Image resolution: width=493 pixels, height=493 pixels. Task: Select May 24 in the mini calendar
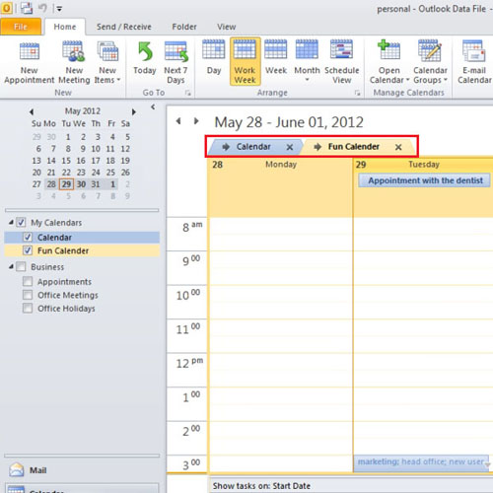pyautogui.click(x=96, y=173)
